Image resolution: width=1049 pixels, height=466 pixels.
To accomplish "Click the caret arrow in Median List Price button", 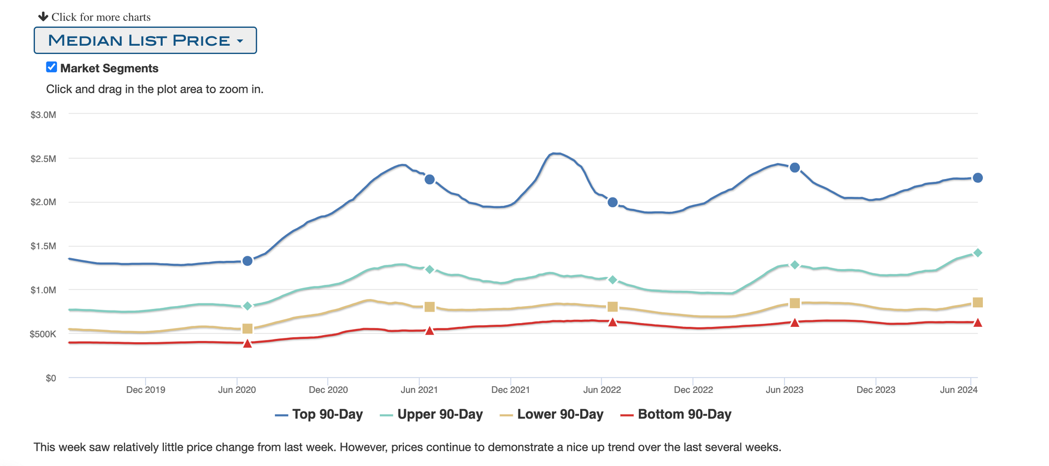I will point(240,41).
